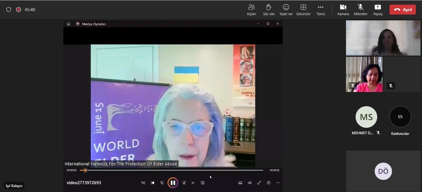The image size is (422, 192).
Task: Pause the video playback
Action: coord(173,183)
